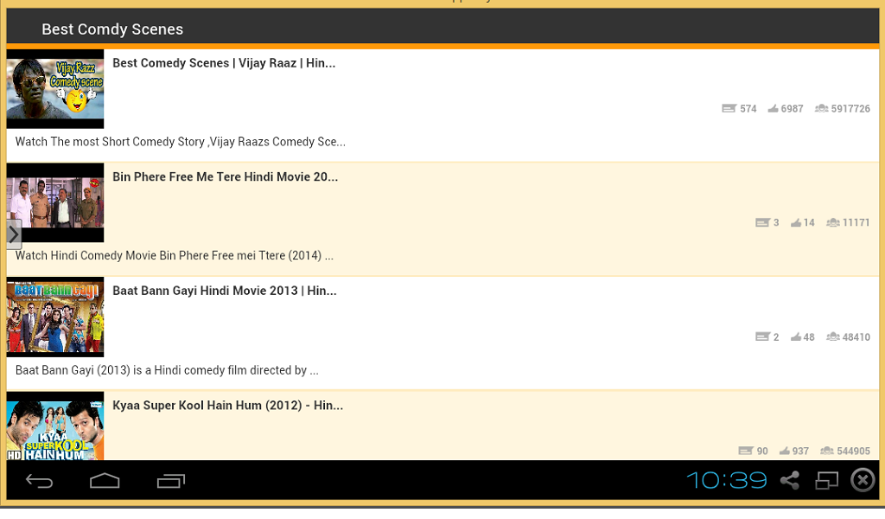Open the Bin Phere Free Me Tere thumbnail
This screenshot has height=519, width=885.
55,202
